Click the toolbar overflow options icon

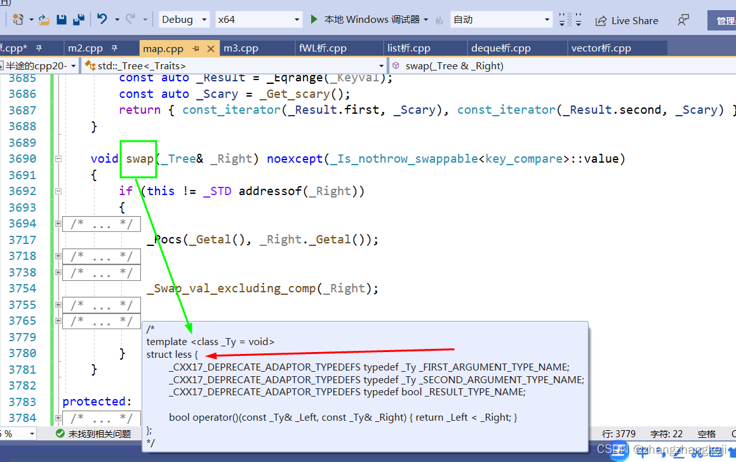tap(570, 20)
